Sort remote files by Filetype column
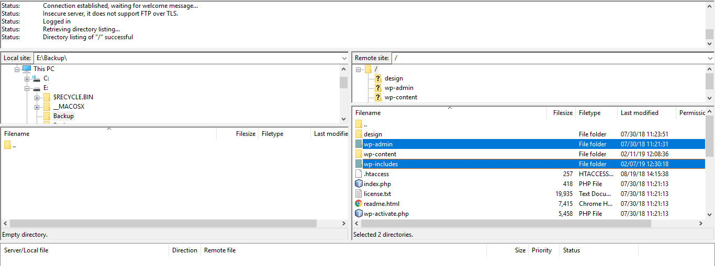 click(x=596, y=113)
